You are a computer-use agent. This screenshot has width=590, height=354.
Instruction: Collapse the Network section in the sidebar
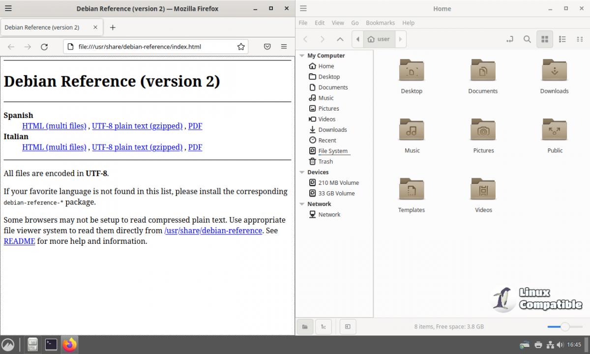coord(302,204)
